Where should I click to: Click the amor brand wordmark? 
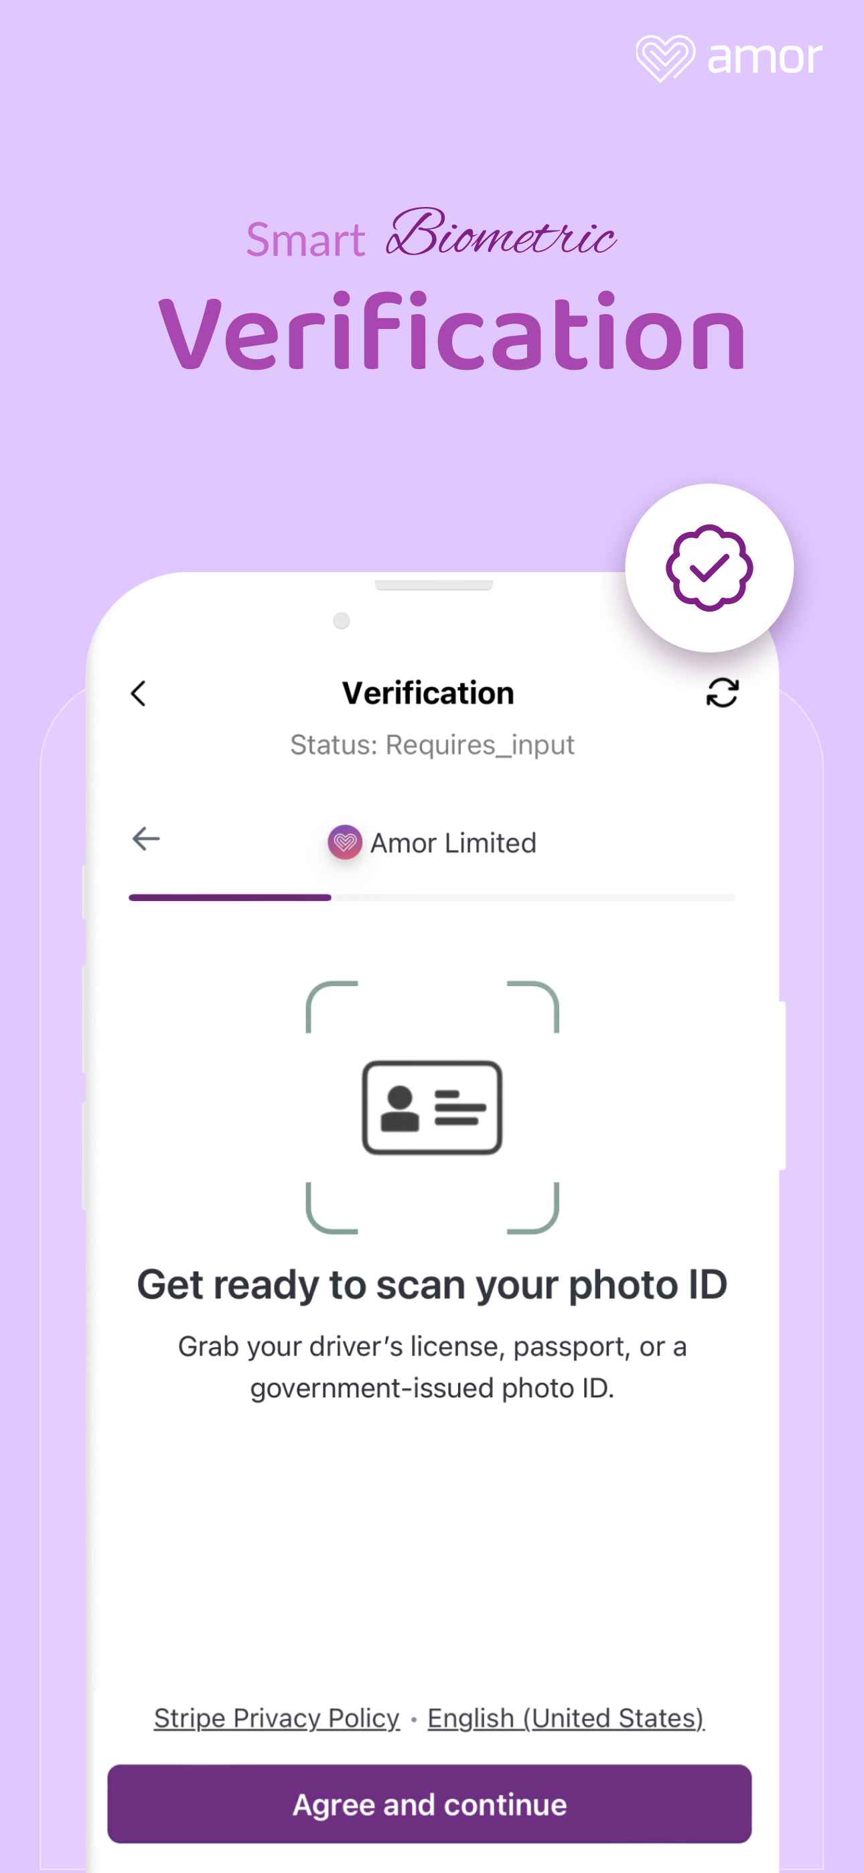point(764,58)
